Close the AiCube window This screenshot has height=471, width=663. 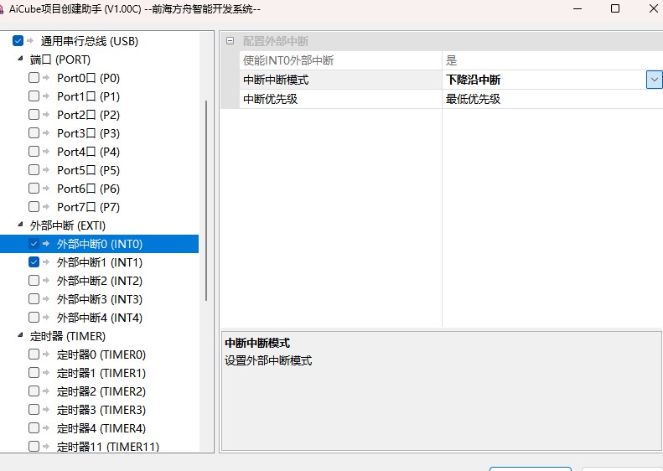point(653,8)
